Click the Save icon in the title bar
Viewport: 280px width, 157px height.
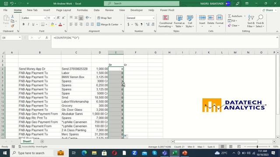pos(6,3)
